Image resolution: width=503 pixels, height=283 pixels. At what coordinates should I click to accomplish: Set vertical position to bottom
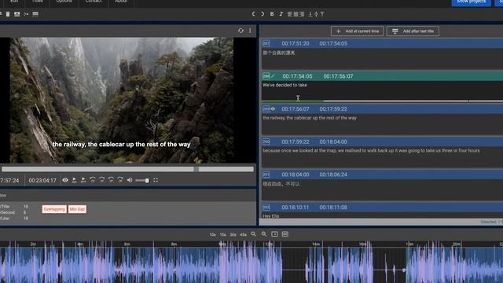click(x=310, y=14)
